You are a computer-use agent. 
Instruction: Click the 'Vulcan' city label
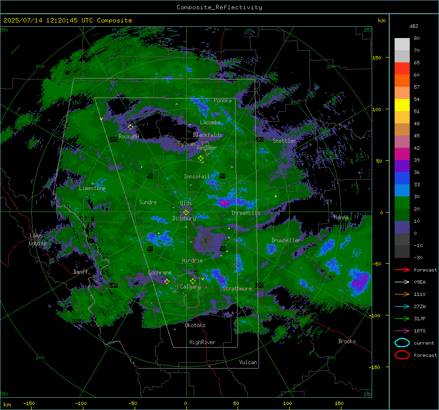[x=248, y=362]
